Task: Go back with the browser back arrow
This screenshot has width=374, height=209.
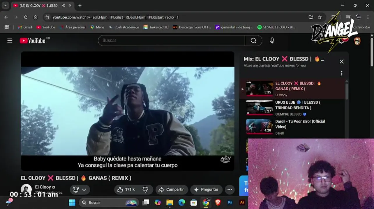Action: [x=6, y=17]
